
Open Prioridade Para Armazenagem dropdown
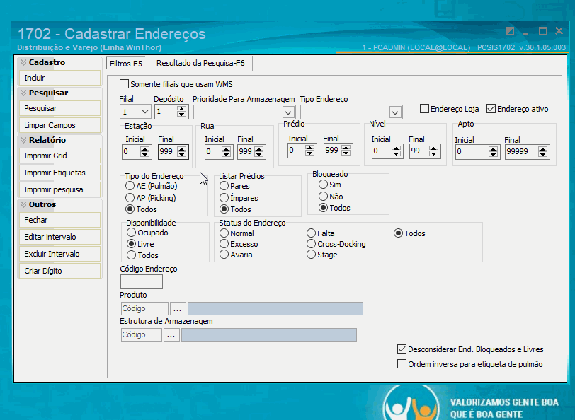[x=288, y=112]
